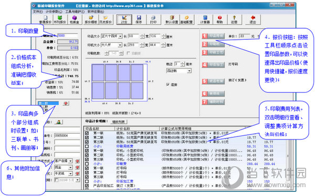Viewport: 315px width, 196px height.
Task: Click red icon next to 牛皮纸 dropdown
Action: click(77, 174)
